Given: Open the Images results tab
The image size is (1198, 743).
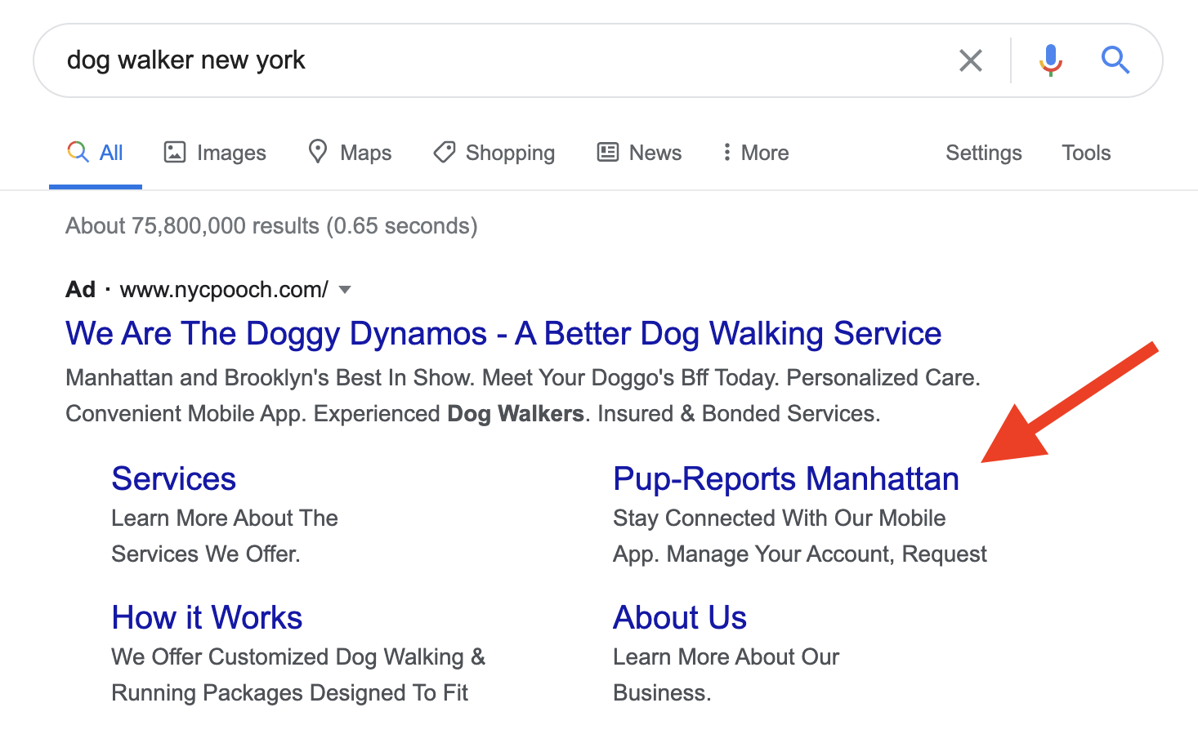Looking at the screenshot, I should click(x=215, y=153).
